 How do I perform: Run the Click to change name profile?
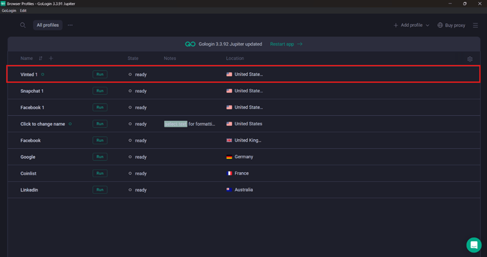point(100,124)
